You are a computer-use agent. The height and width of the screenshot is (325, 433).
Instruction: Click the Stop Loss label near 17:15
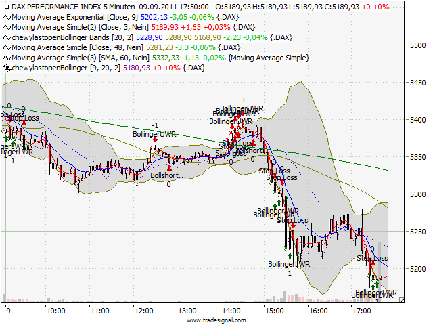point(372,259)
